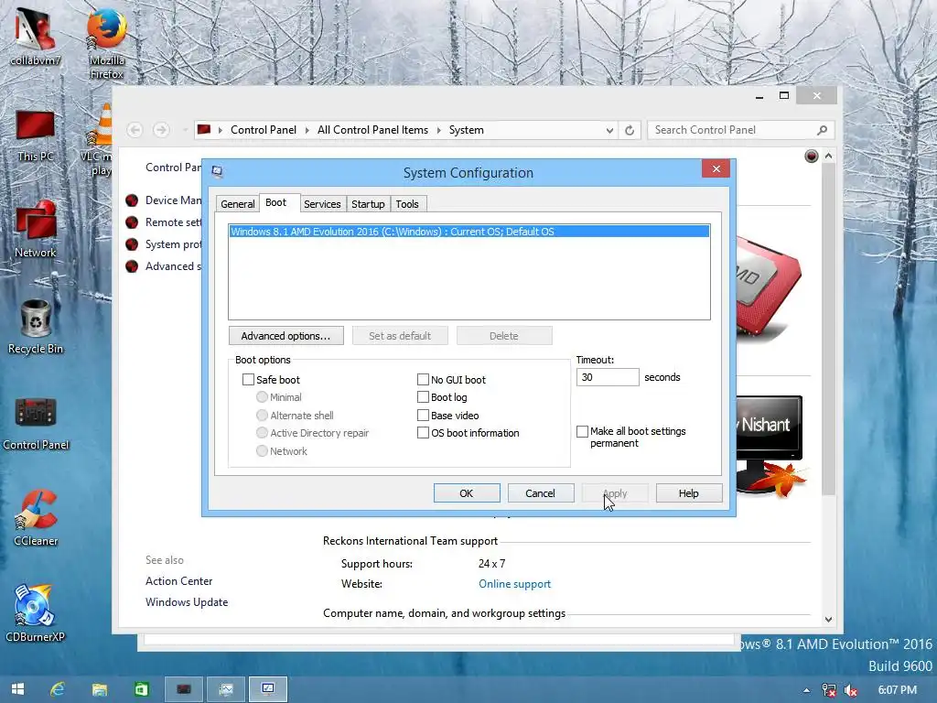
Task: Open the Control Panel desktop shortcut
Action: pyautogui.click(x=36, y=423)
